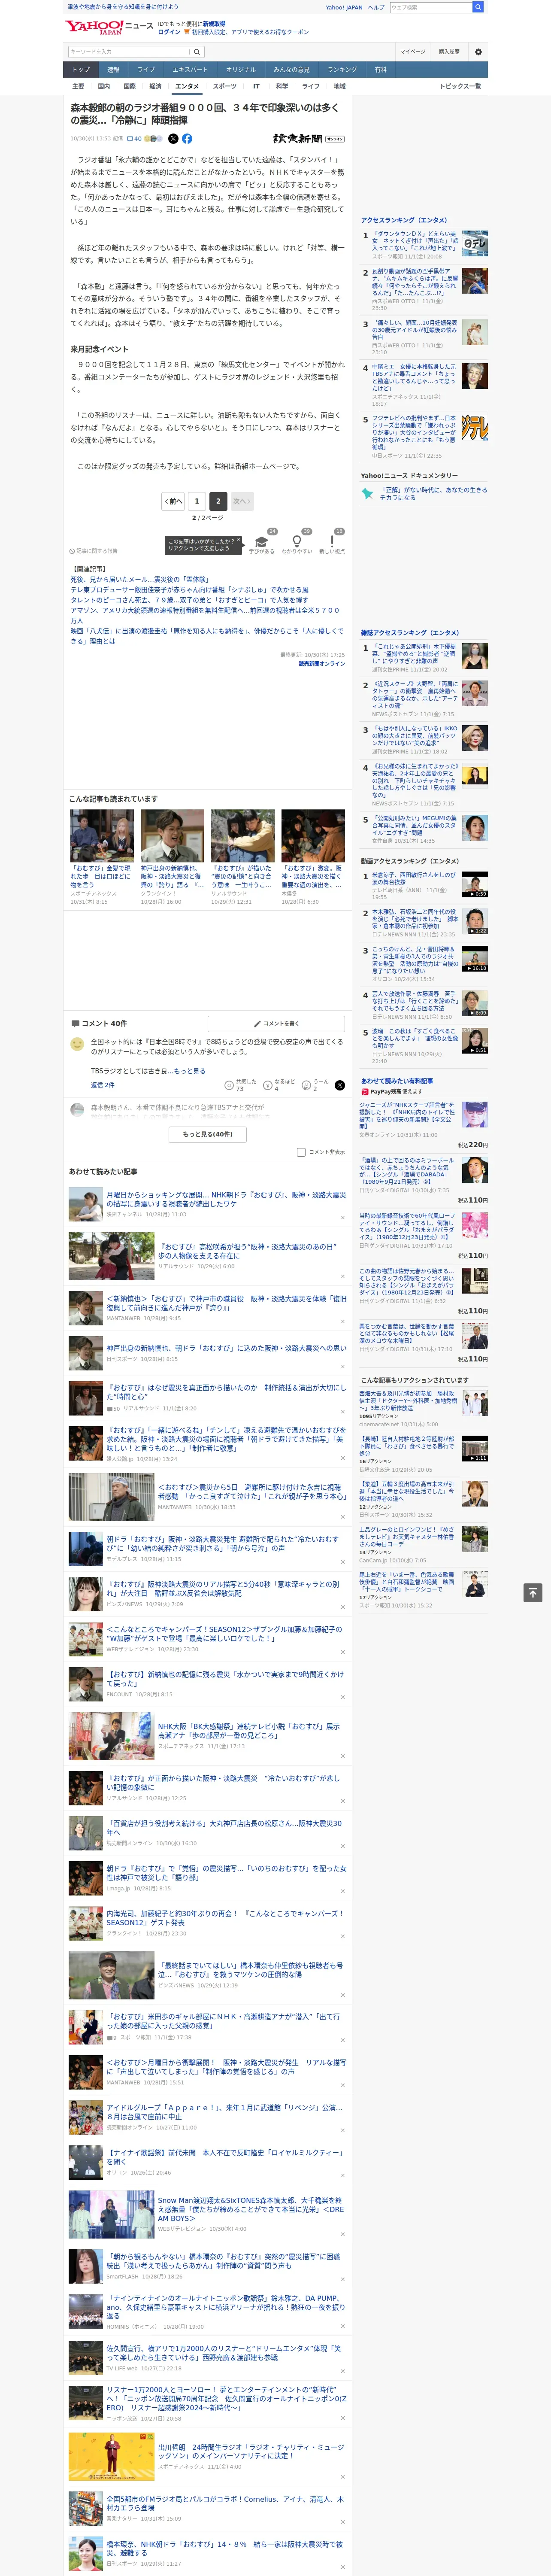Share the article on X
Image resolution: width=551 pixels, height=2576 pixels.
tap(173, 139)
